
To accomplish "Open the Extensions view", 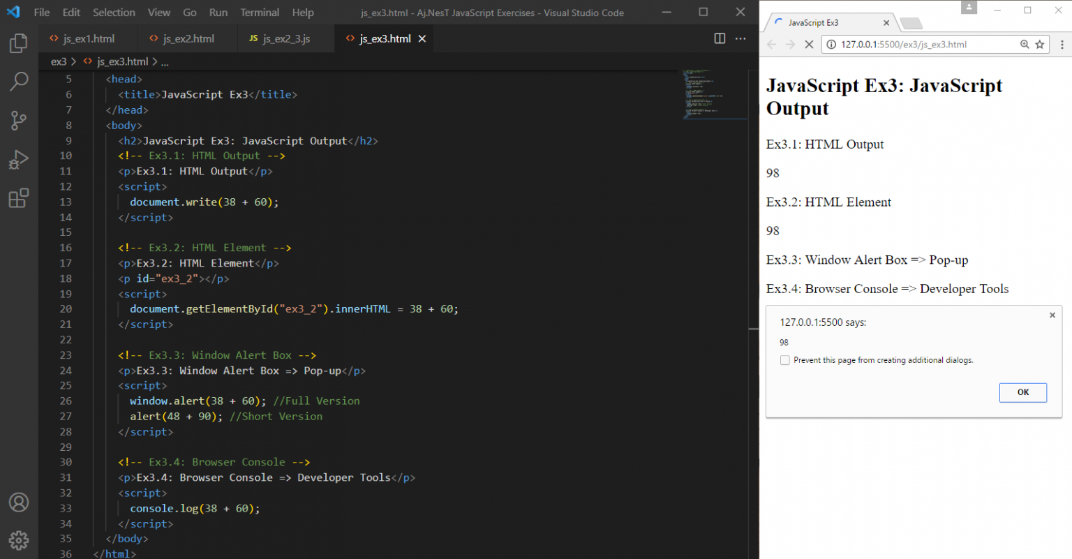I will pyautogui.click(x=19, y=198).
